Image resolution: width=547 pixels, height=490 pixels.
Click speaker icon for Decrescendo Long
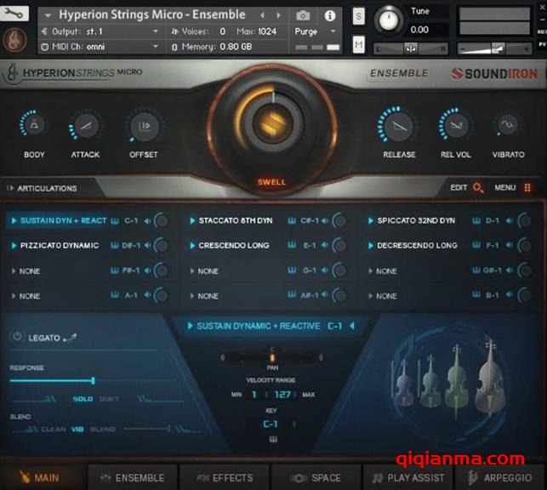point(510,246)
